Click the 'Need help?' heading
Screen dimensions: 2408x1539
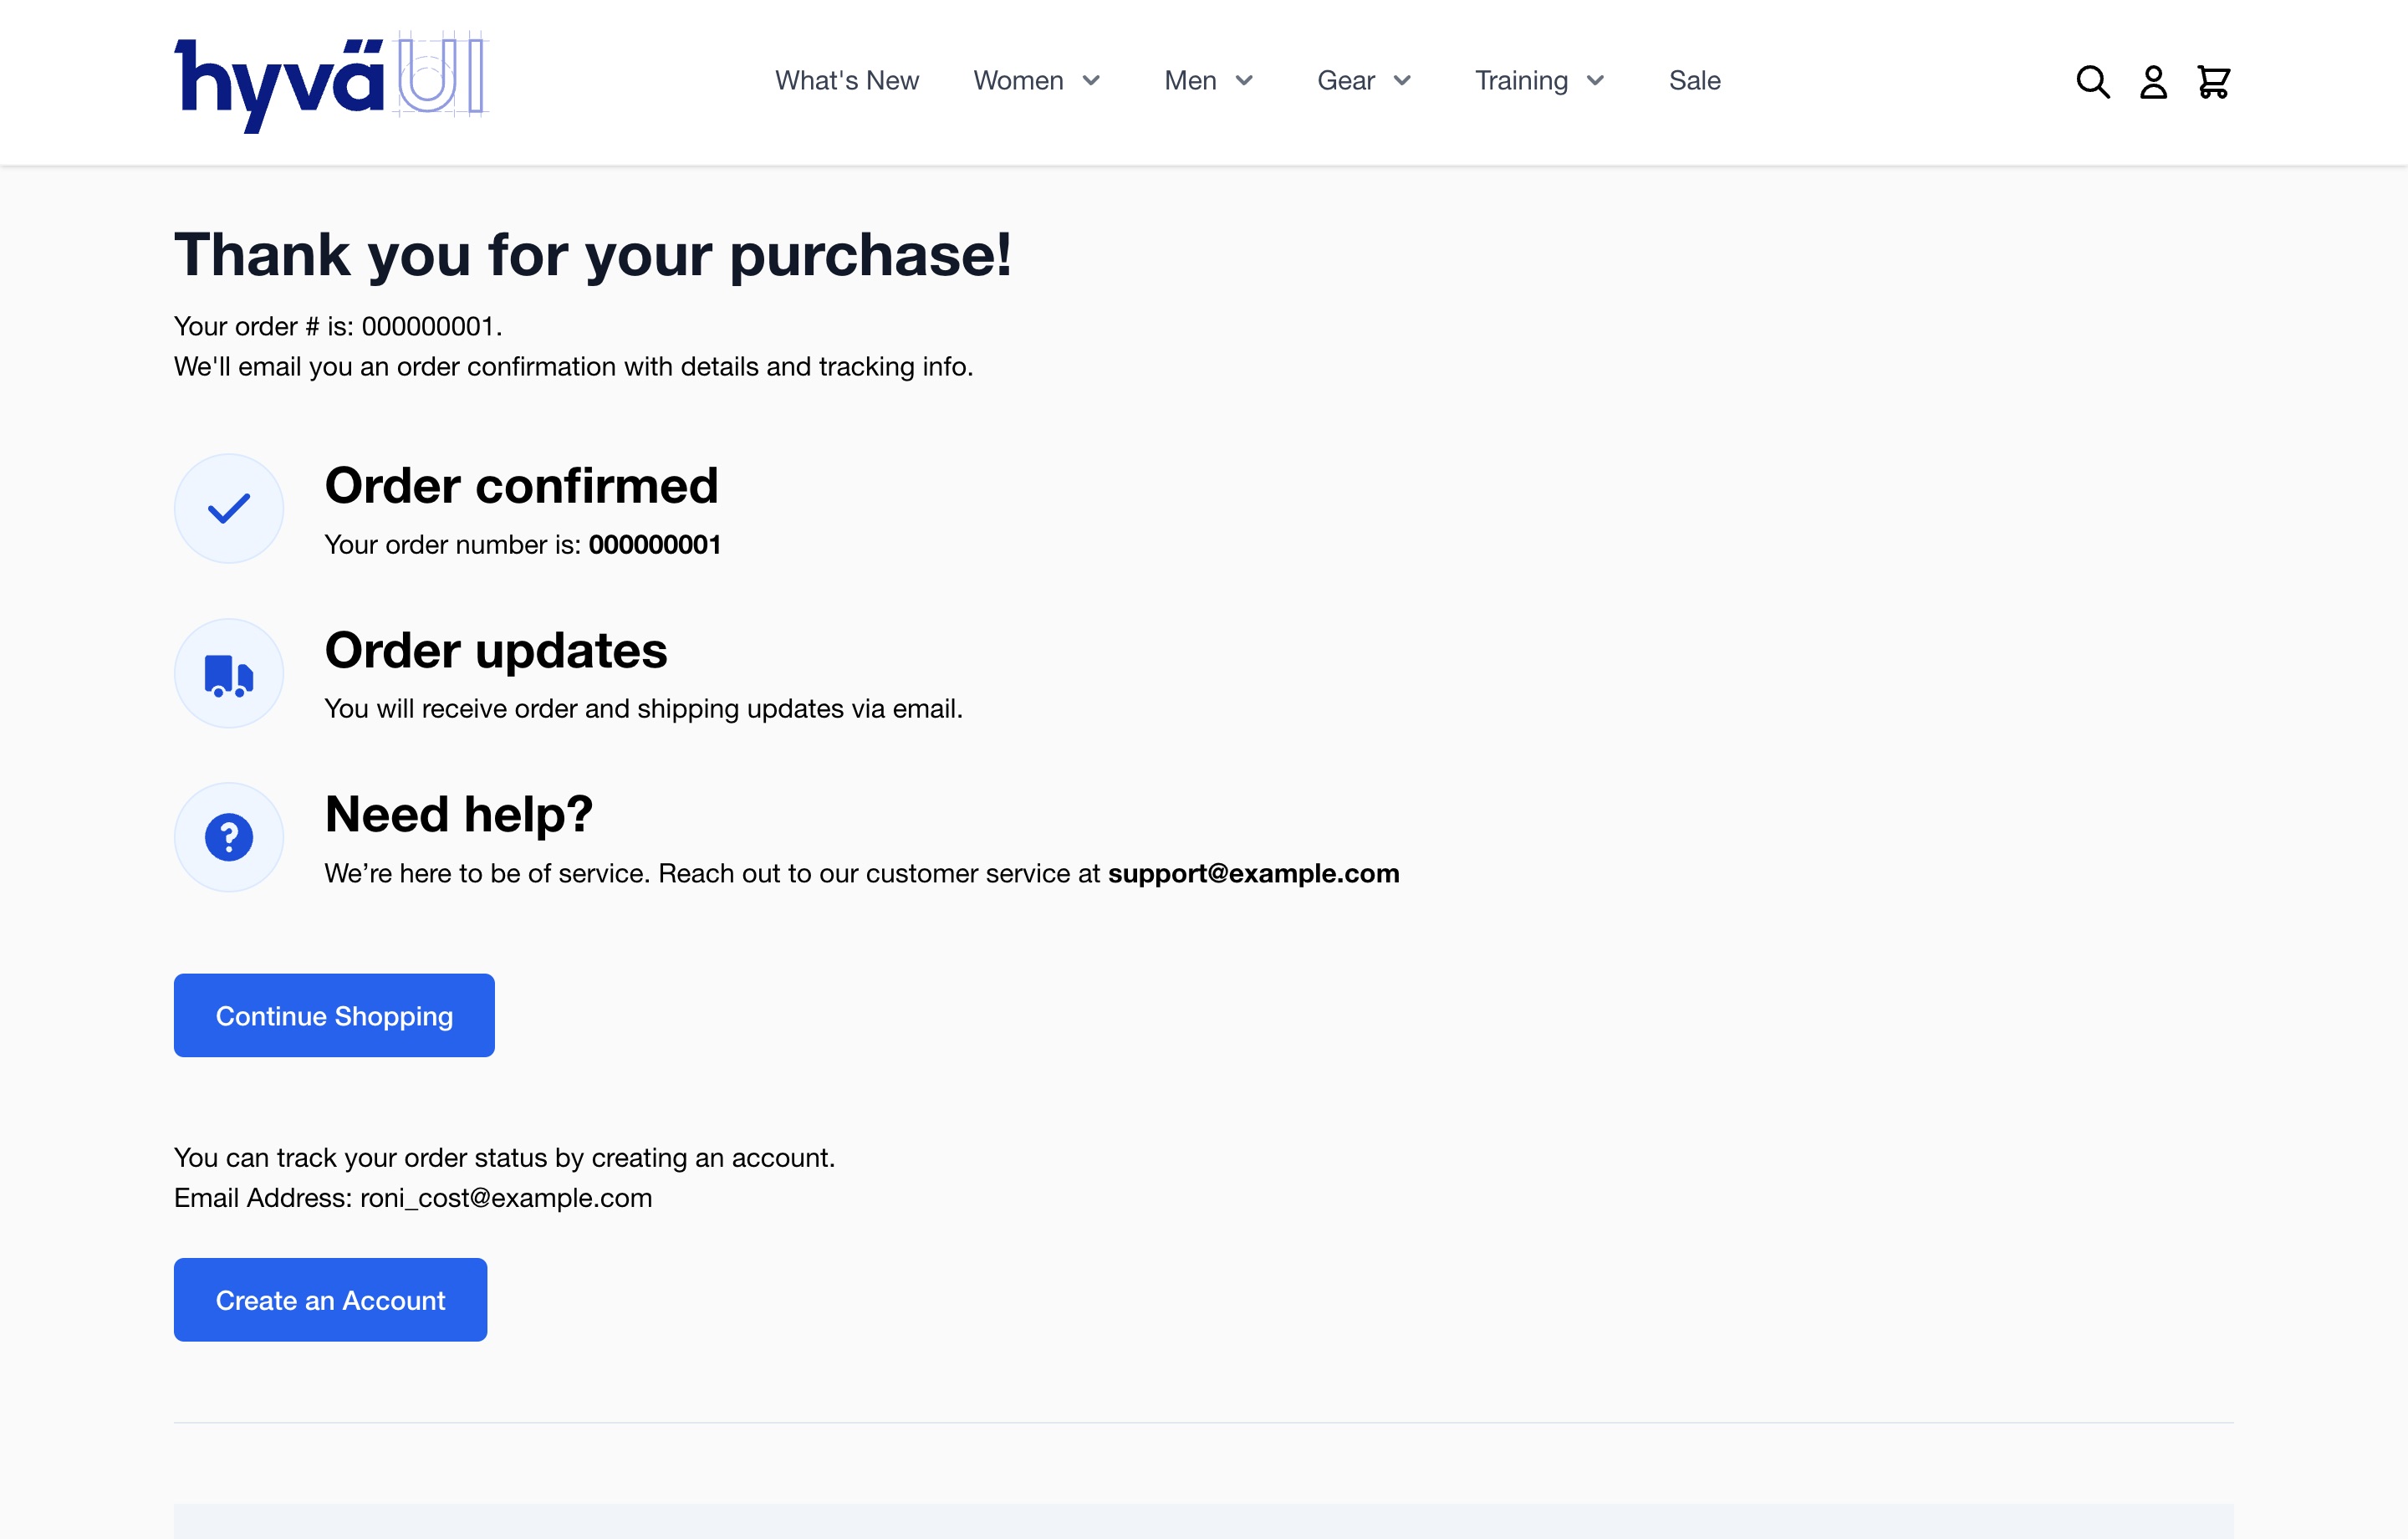459,814
